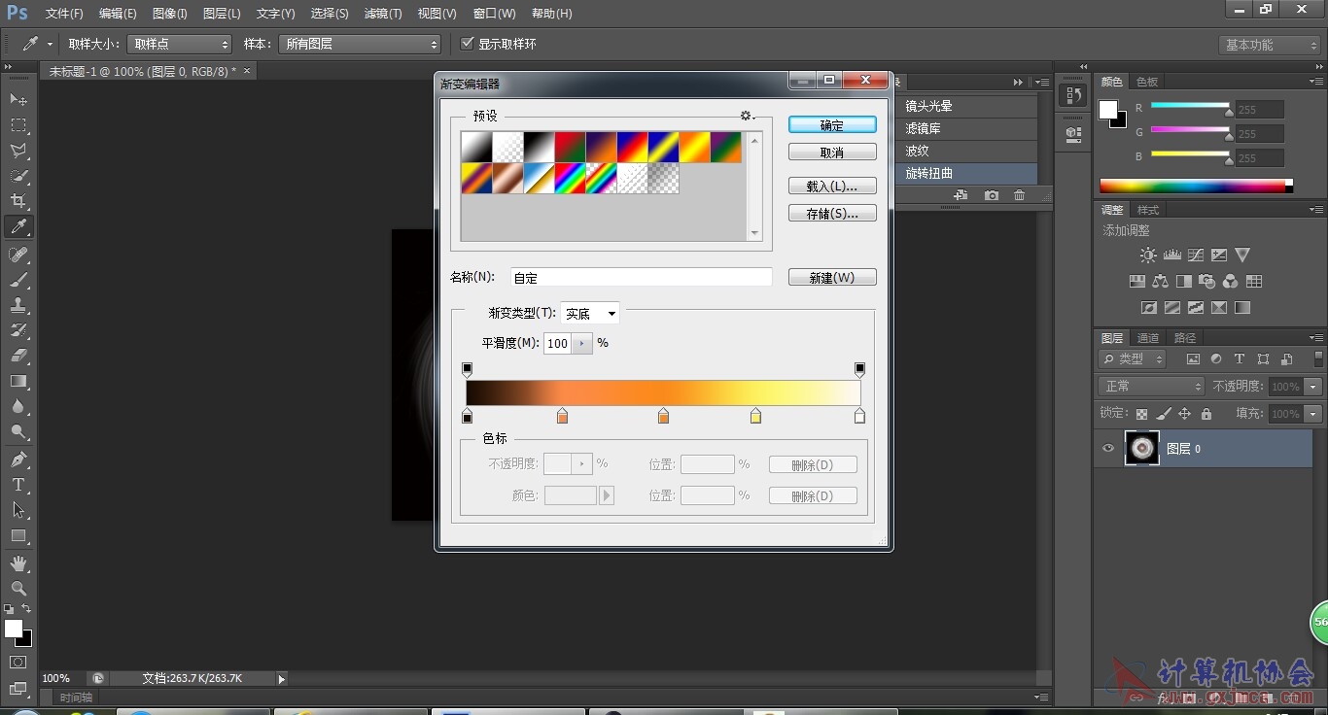Open the 滤镜(T) menu
This screenshot has width=1328, height=715.
coord(383,14)
